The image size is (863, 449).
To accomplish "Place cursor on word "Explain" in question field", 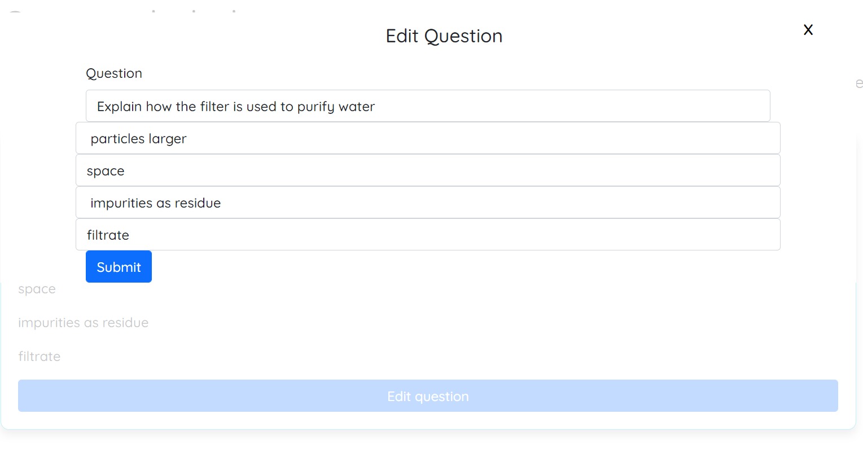I will (119, 107).
